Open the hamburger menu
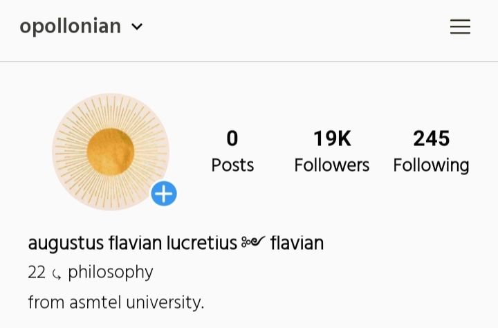 tap(460, 27)
